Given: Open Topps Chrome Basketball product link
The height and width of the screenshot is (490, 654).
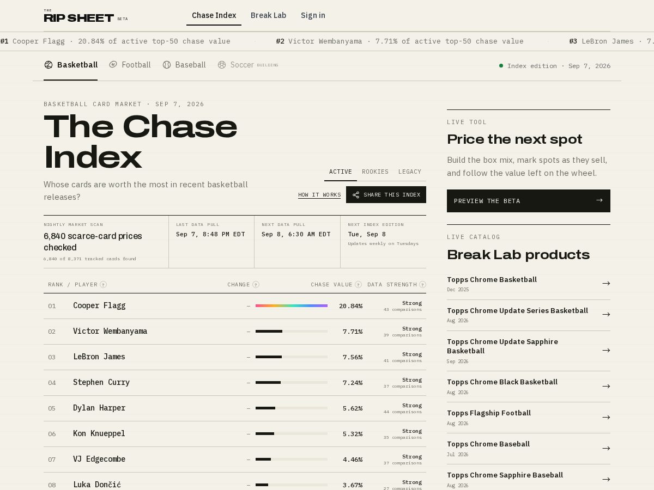Looking at the screenshot, I should tap(529, 284).
